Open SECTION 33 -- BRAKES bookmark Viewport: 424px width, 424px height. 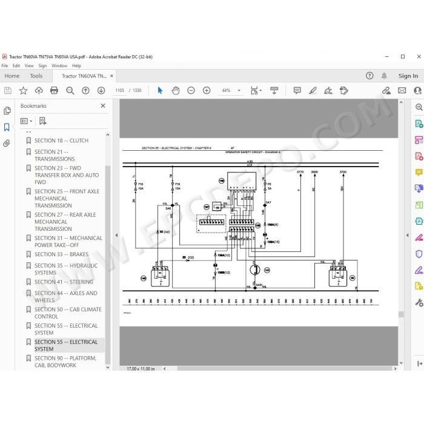click(x=61, y=254)
